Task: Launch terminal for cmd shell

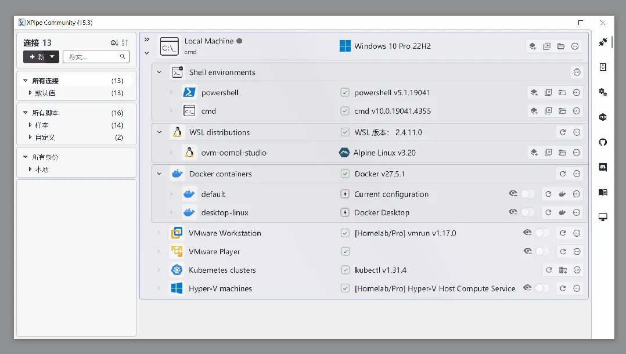Action: click(534, 111)
